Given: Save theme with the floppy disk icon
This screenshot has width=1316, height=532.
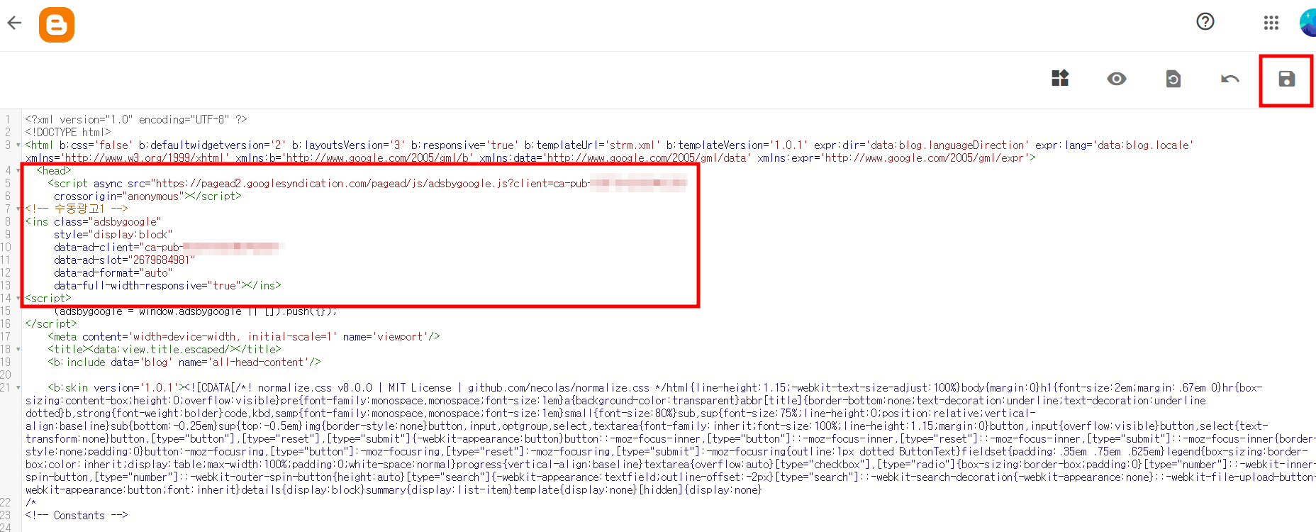Looking at the screenshot, I should (x=1287, y=79).
